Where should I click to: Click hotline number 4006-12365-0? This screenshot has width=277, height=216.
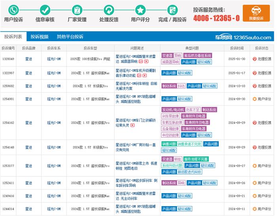216,18
